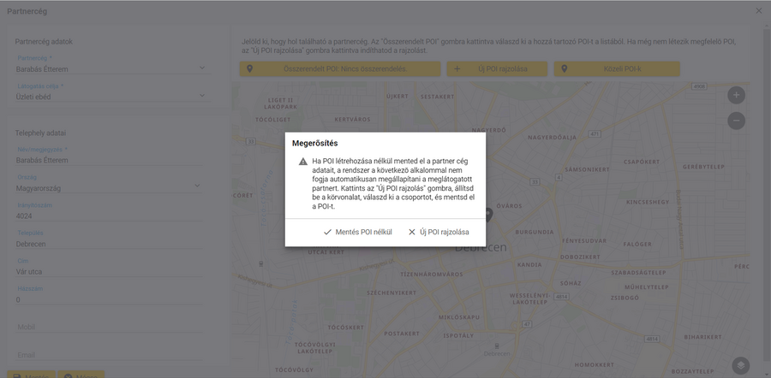Click the 'Új POI rajzolása' toolbar button
This screenshot has width=771, height=378.
click(496, 68)
